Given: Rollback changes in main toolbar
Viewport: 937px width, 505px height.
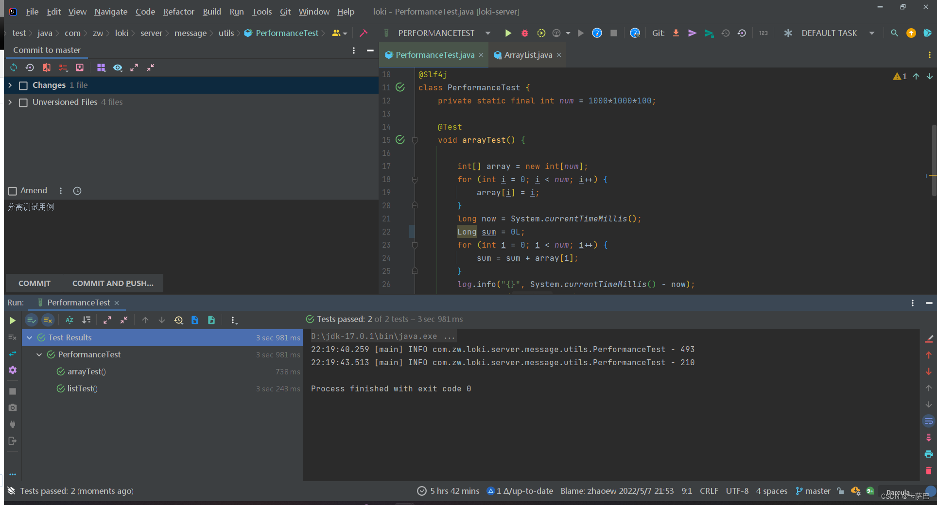Looking at the screenshot, I should [x=742, y=33].
